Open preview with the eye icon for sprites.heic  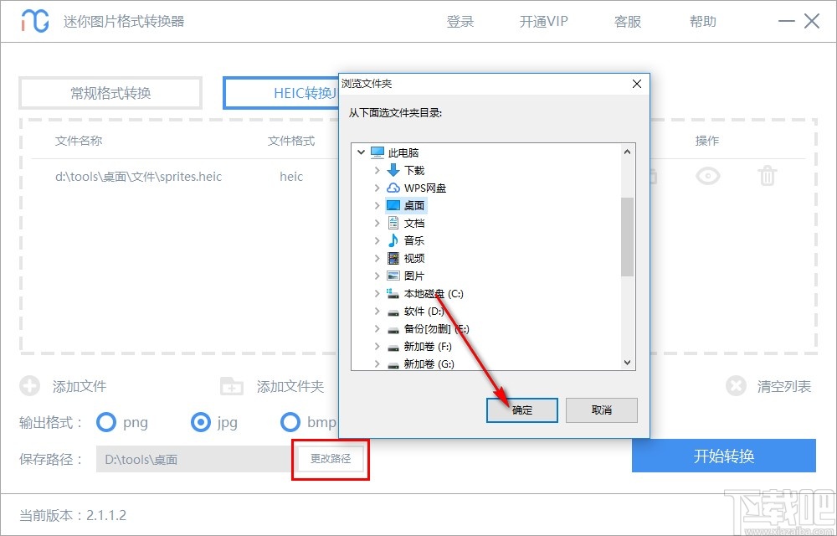(707, 177)
